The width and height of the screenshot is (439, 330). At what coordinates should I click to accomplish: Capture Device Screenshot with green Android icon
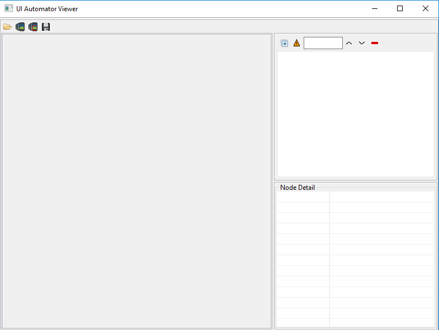click(x=20, y=27)
